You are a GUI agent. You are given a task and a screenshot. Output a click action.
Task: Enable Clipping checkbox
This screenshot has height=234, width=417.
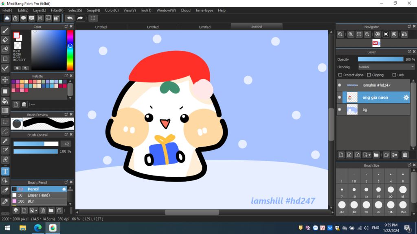pyautogui.click(x=369, y=75)
